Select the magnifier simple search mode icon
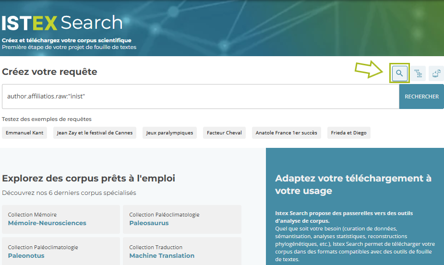The image size is (444, 265). [399, 73]
